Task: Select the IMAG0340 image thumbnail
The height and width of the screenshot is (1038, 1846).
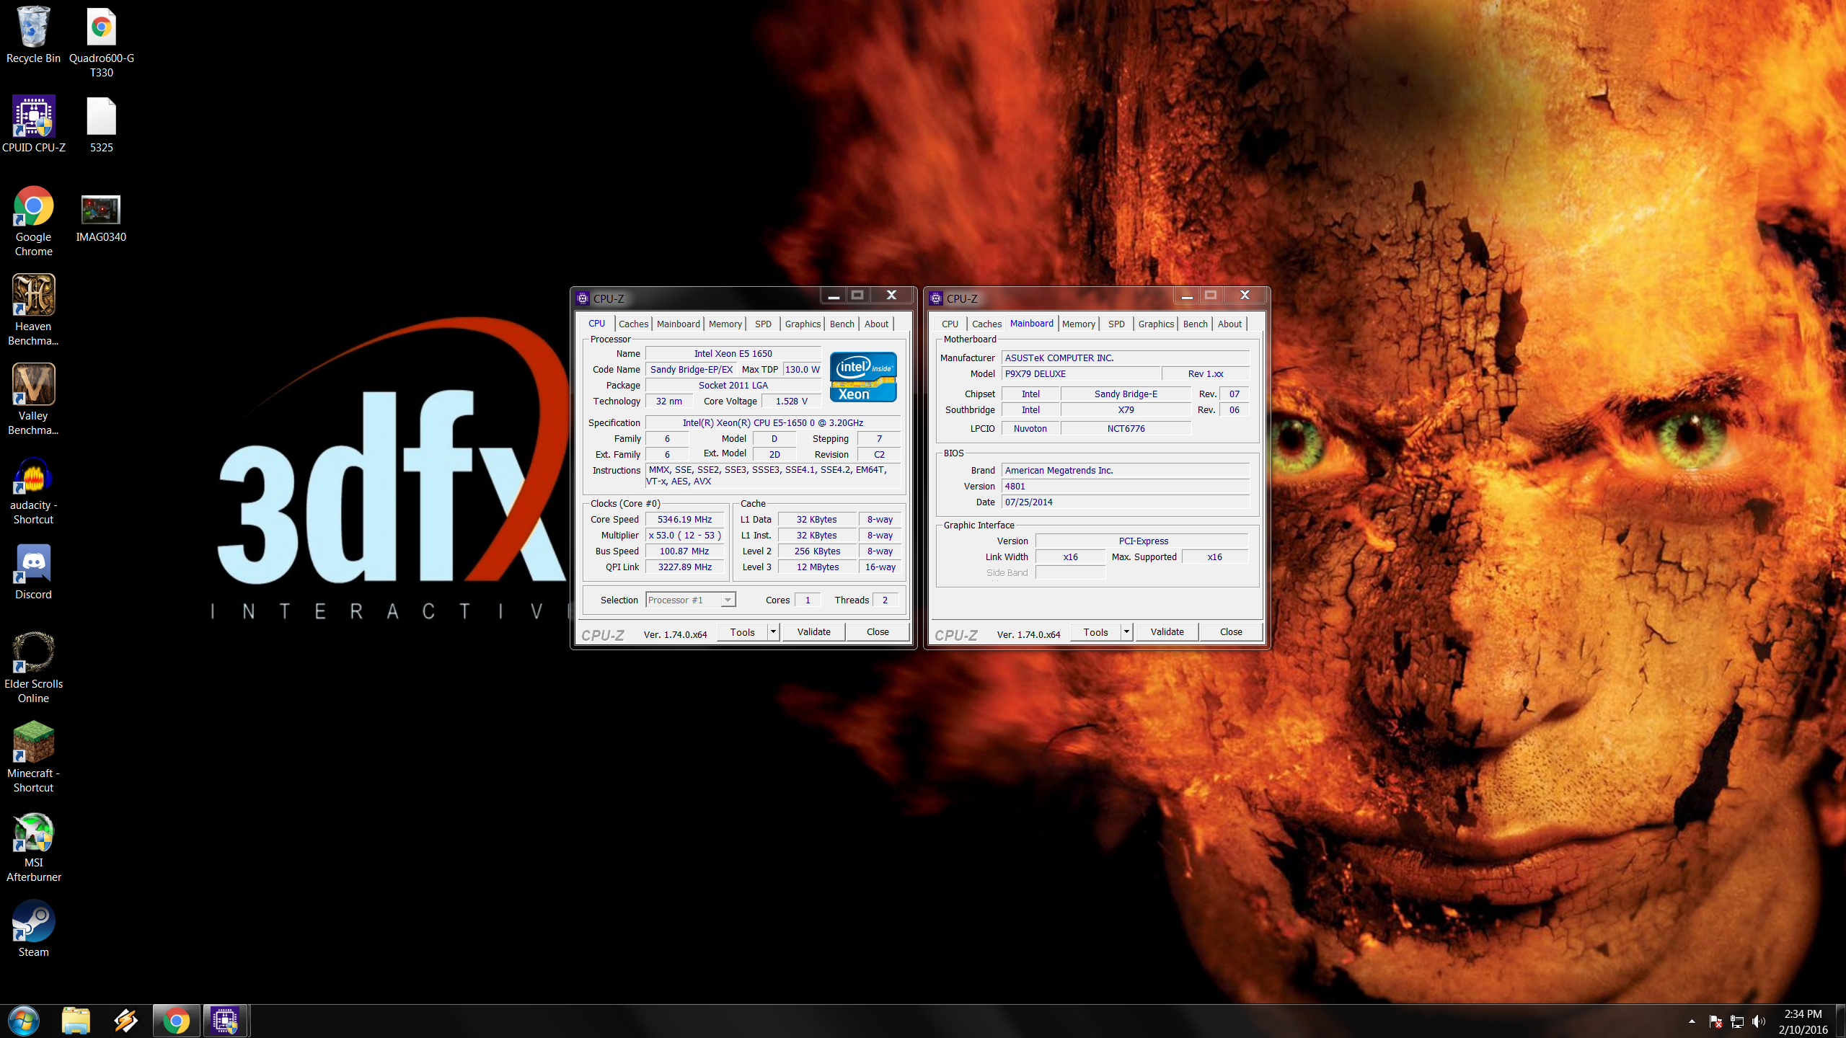Action: 101,218
